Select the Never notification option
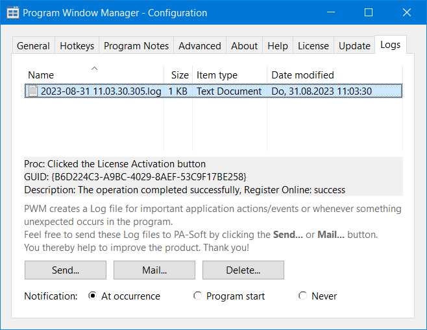This screenshot has height=330, width=427. [302, 296]
